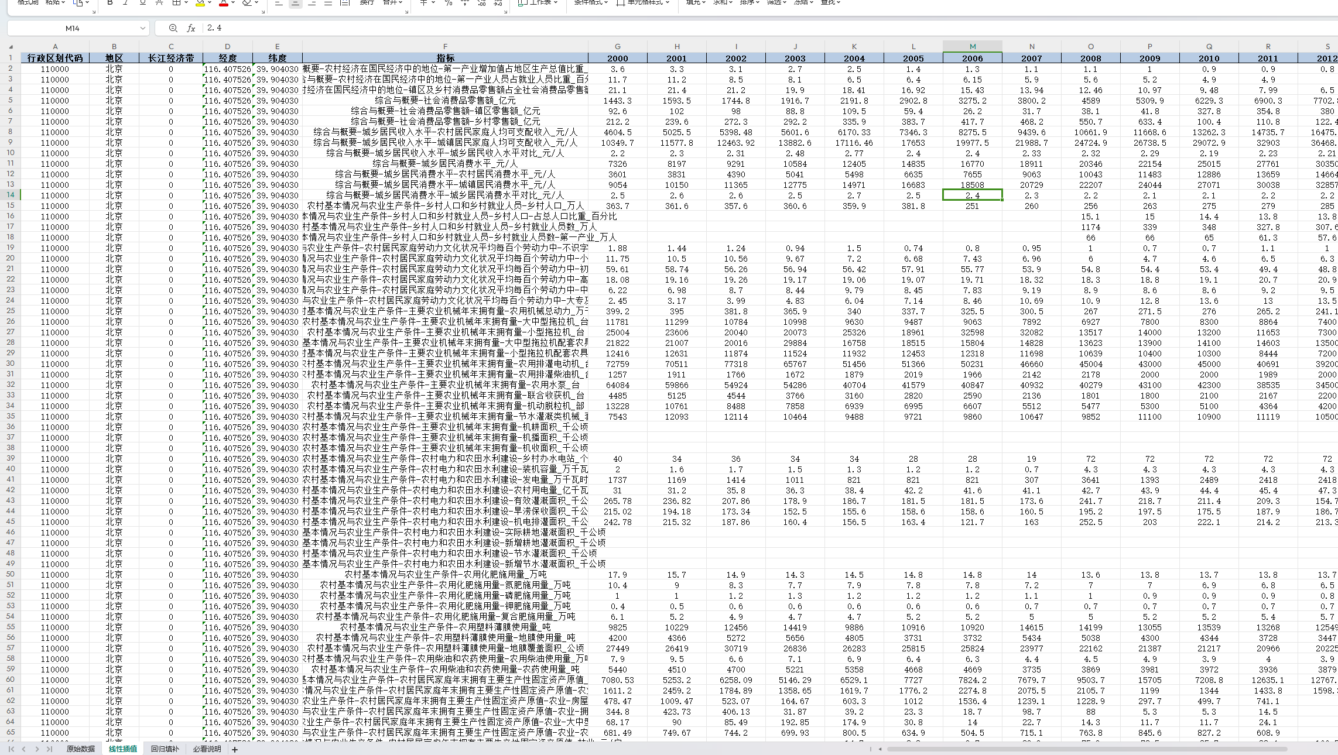The height and width of the screenshot is (755, 1338).
Task: Toggle center horizontal alignment
Action: [295, 3]
